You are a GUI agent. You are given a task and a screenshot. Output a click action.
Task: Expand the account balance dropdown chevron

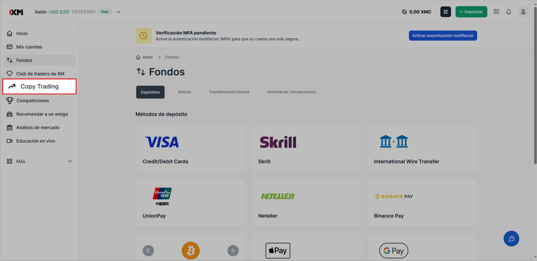[x=119, y=12]
